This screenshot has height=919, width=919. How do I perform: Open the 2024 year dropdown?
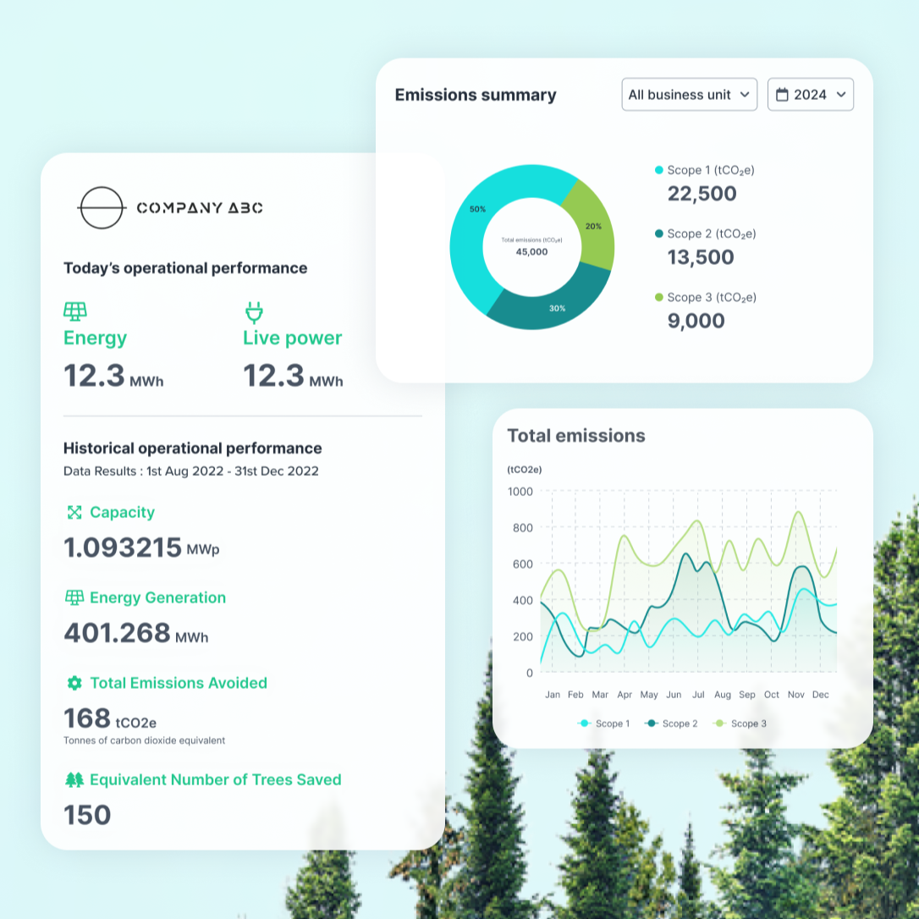point(811,95)
